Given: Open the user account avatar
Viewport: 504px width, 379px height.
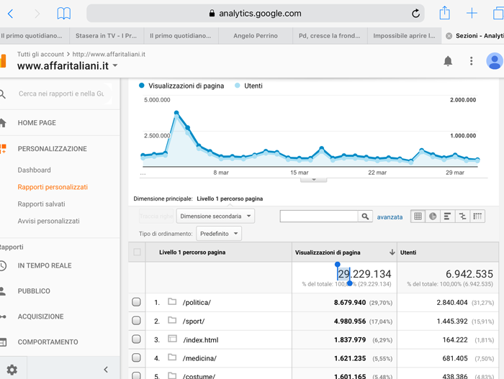Looking at the screenshot, I should point(495,60).
